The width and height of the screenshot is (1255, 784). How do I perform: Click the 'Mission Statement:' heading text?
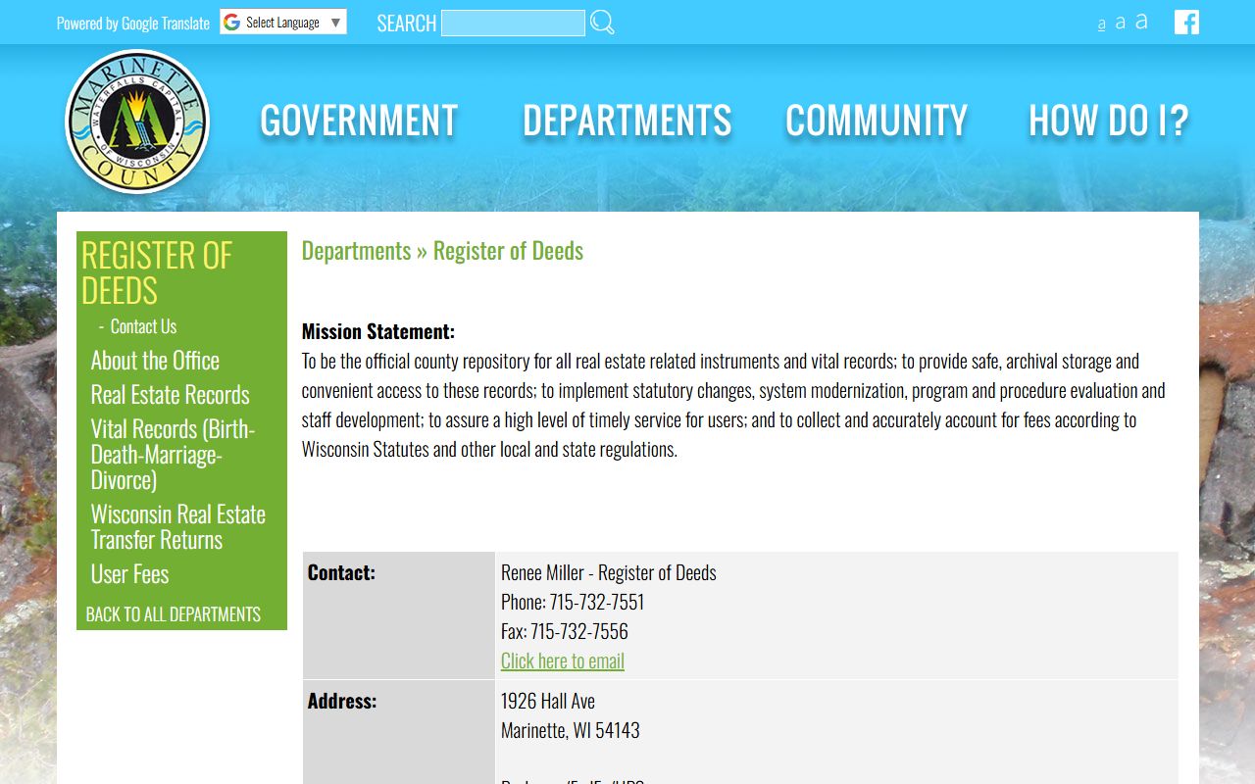pos(378,331)
